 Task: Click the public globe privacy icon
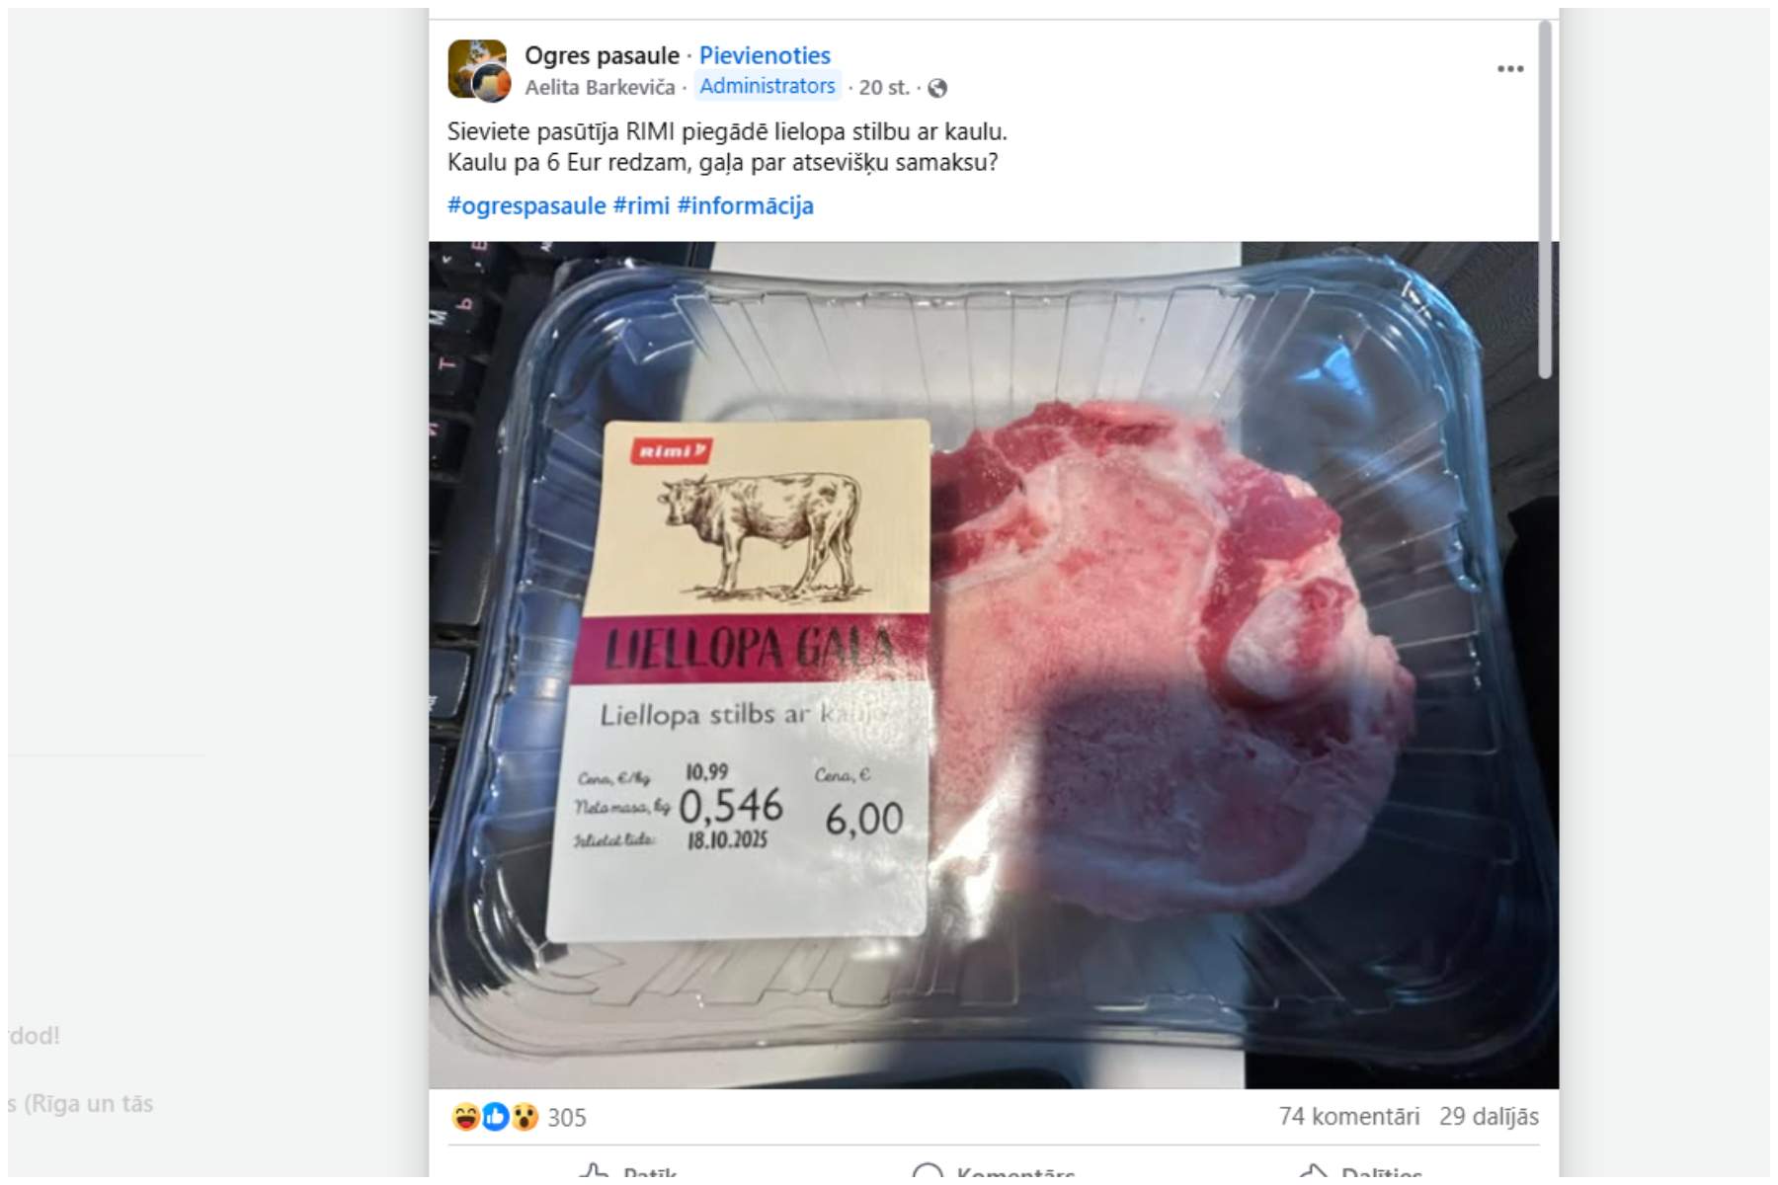click(x=937, y=88)
